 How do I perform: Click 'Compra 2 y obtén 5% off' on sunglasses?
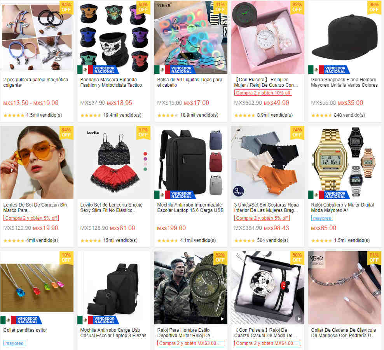pos(31,218)
